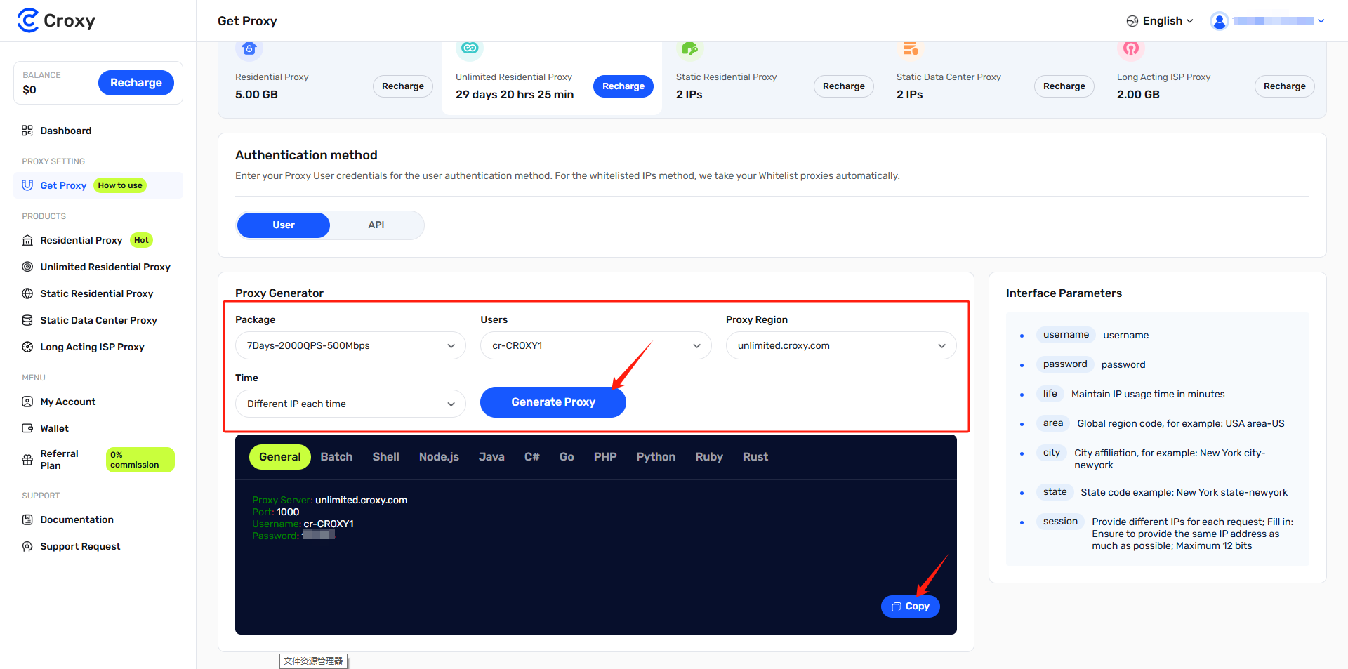Screen dimensions: 1348x669
Task: Click the Referral Plan gift icon
Action: coord(27,460)
